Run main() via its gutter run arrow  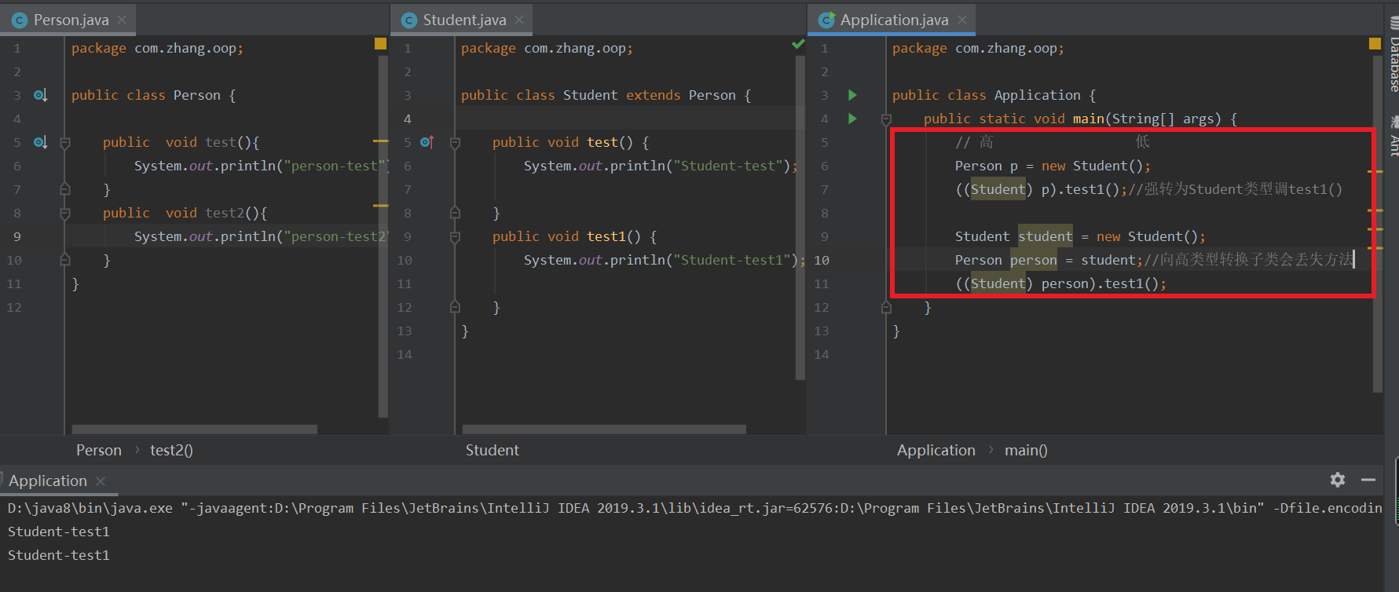(852, 119)
